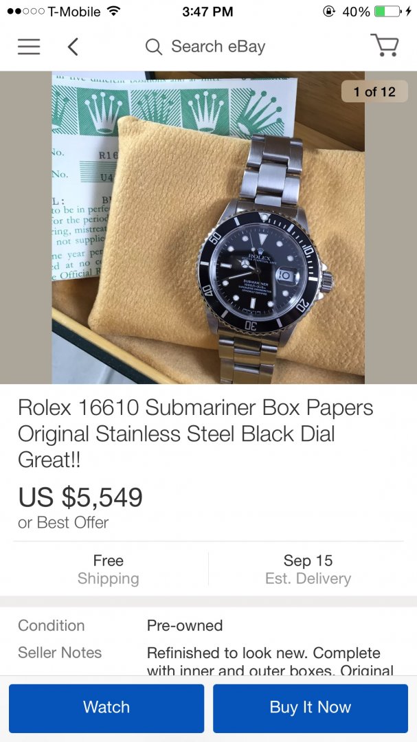Open the shopping cart

[385, 46]
